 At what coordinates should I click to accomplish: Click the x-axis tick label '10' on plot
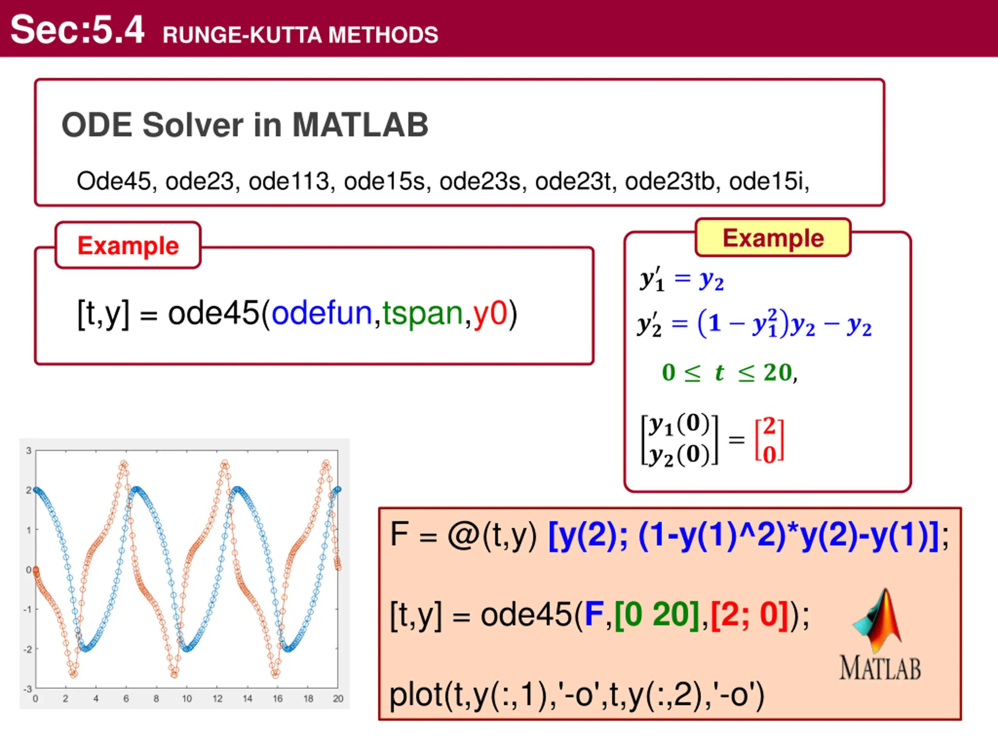[x=187, y=699]
